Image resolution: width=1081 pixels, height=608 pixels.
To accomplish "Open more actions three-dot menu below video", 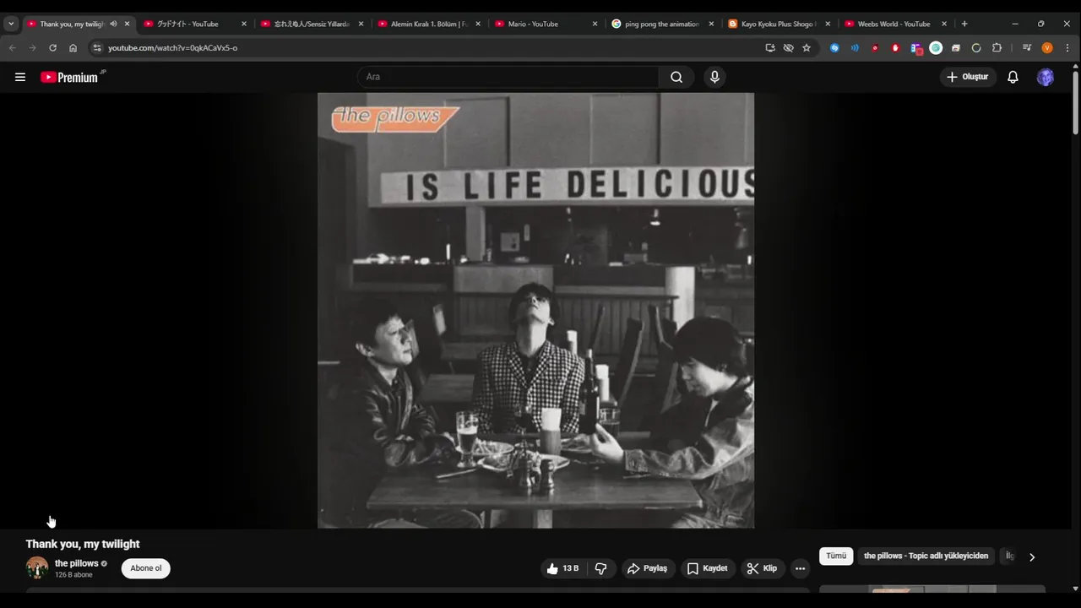I will tap(800, 568).
